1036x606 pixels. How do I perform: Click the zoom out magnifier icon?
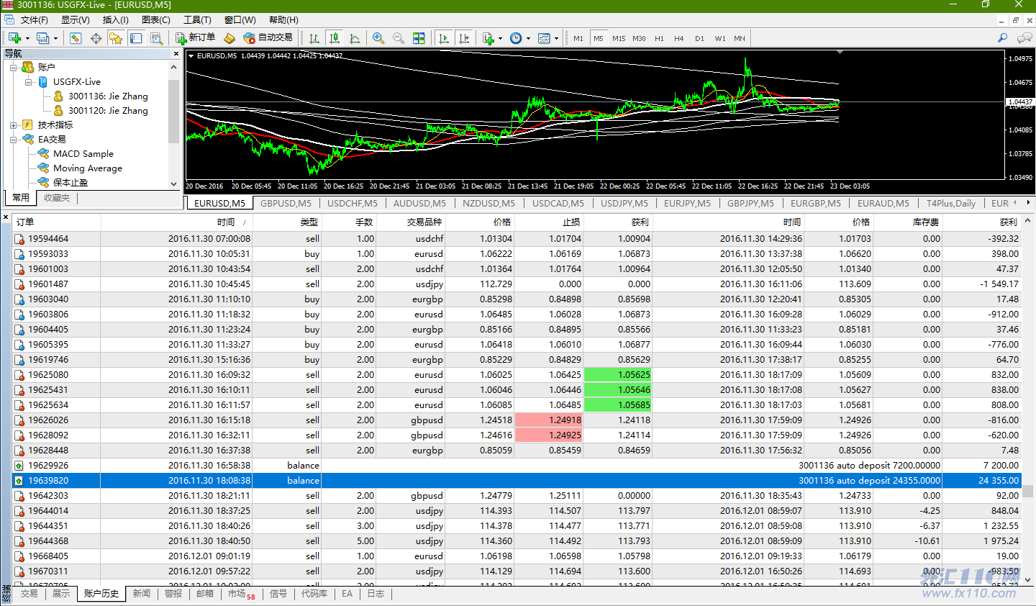tap(399, 38)
